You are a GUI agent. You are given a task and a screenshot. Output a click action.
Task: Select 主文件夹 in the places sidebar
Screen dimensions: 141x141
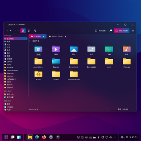[16, 39]
